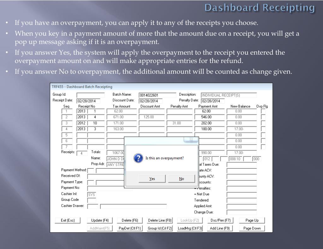Click the Batch Name field 0014022601
The width and height of the screenshot is (323, 249).
click(158, 95)
